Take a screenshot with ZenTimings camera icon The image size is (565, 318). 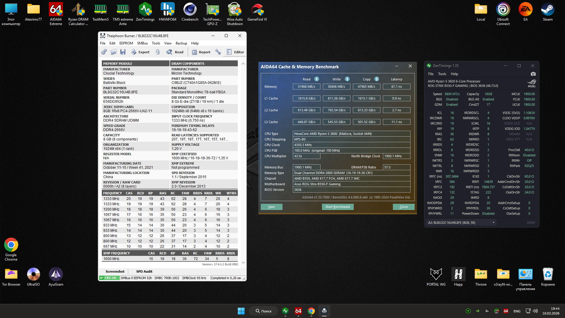tap(533, 74)
